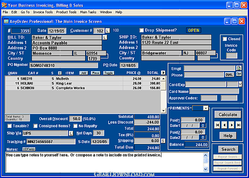The height and width of the screenshot is (178, 249).
Task: Open the Payments dropdown
Action: pos(206,108)
